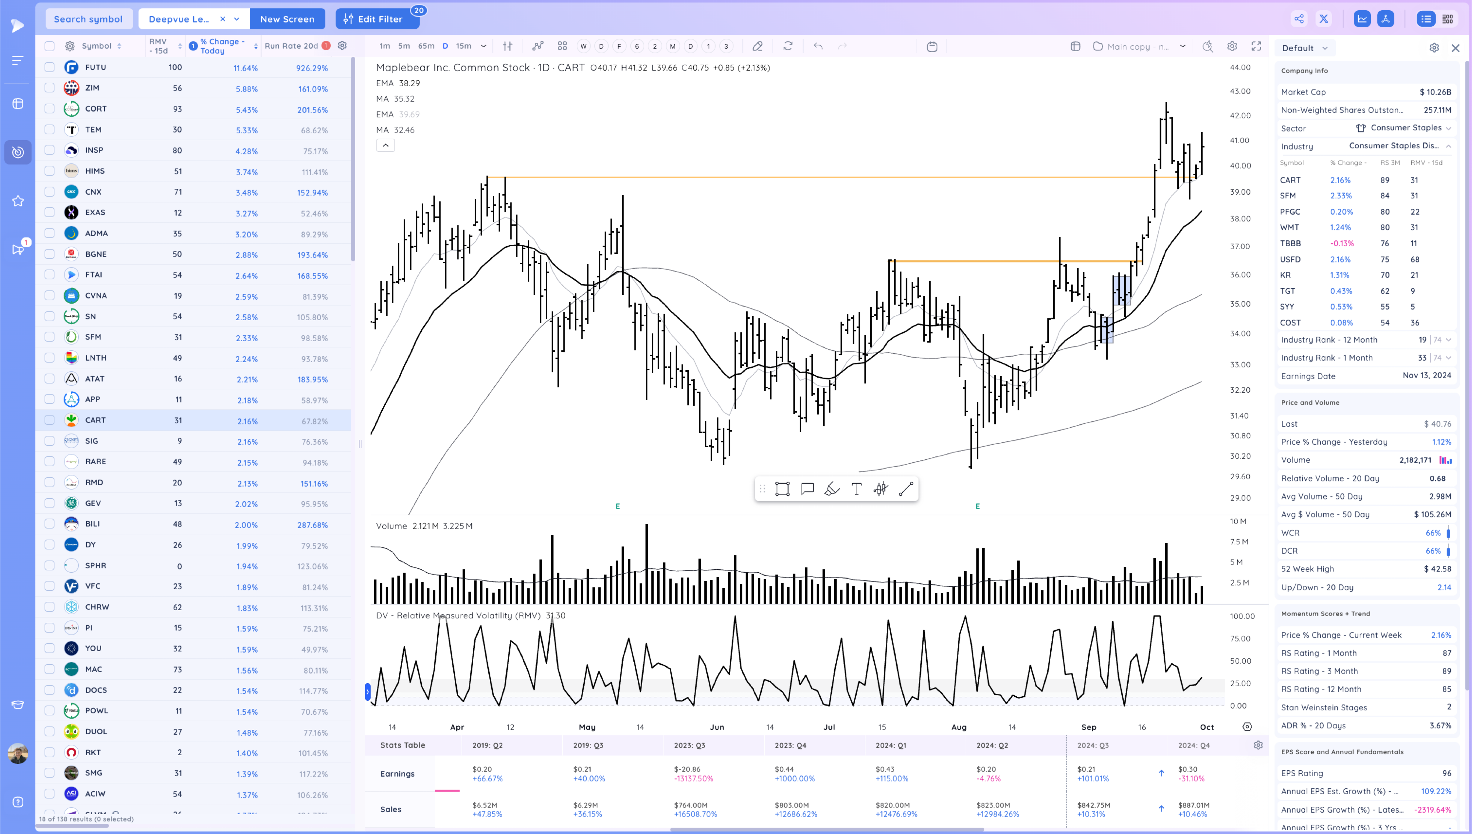Screen dimensions: 1472x834
Task: Click the share icon in the top bar
Action: (1299, 19)
